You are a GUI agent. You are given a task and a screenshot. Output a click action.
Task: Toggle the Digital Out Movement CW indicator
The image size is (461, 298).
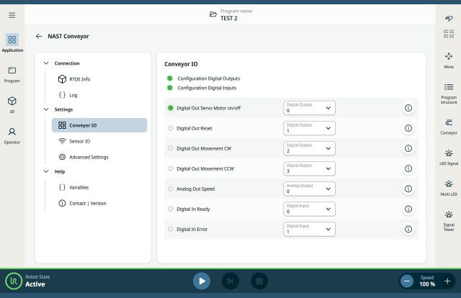click(171, 148)
